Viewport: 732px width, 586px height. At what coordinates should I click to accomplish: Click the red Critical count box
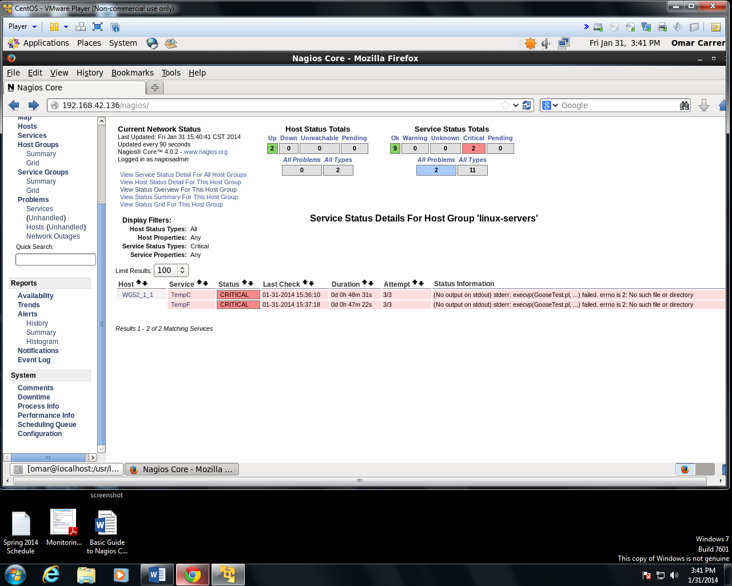(473, 149)
